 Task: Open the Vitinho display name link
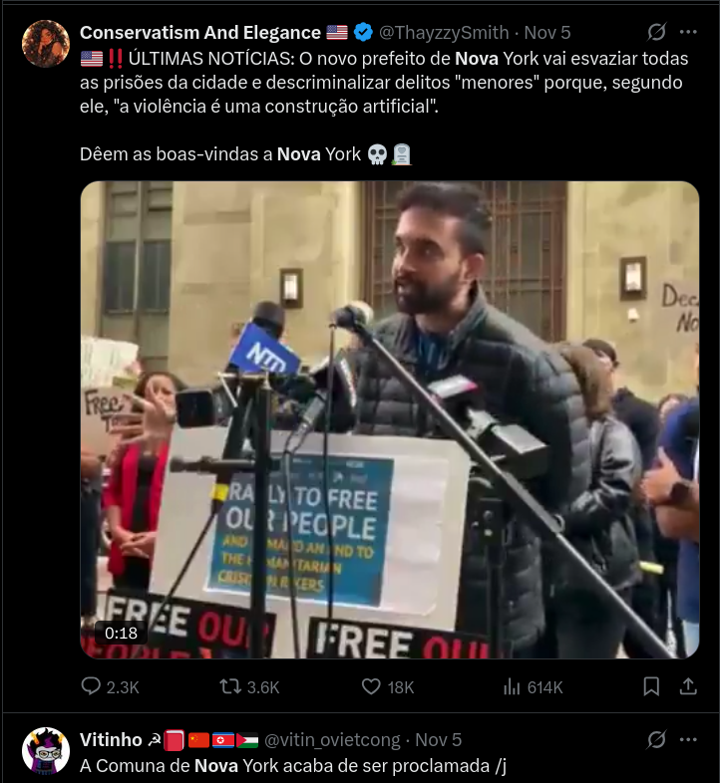click(x=111, y=739)
